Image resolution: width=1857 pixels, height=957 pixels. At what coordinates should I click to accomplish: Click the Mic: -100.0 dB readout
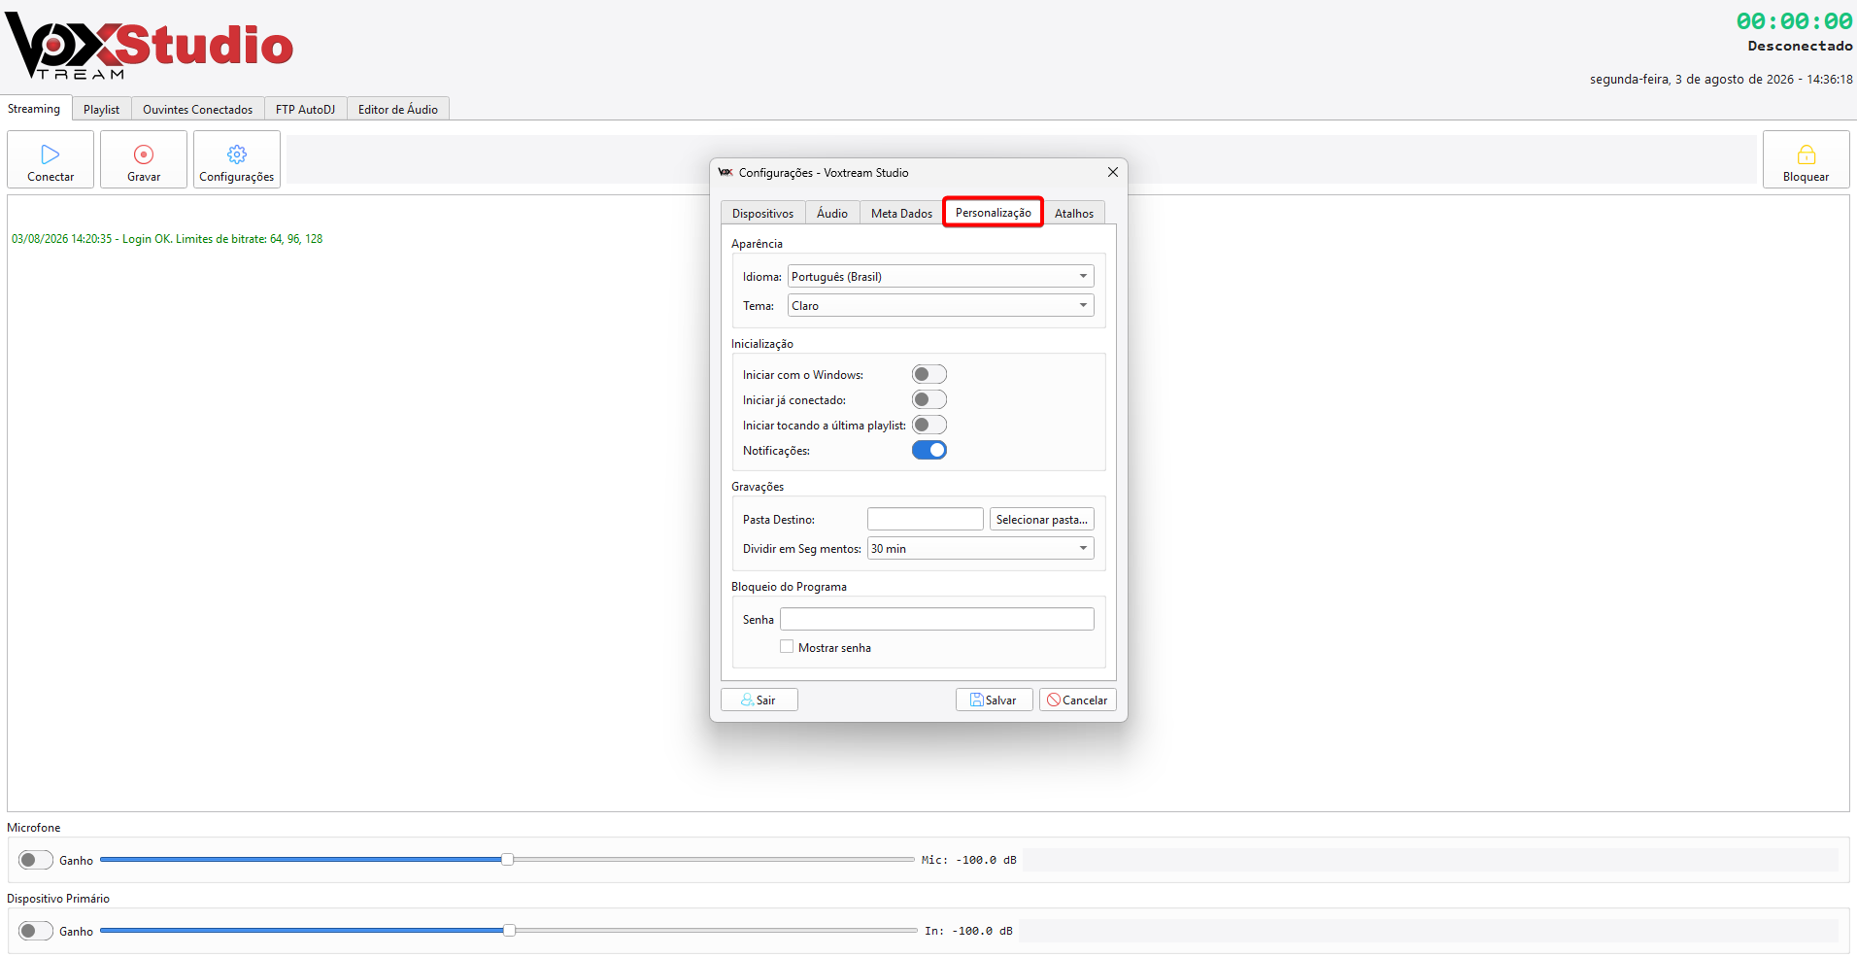[x=969, y=860]
